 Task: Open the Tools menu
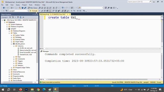31,5
